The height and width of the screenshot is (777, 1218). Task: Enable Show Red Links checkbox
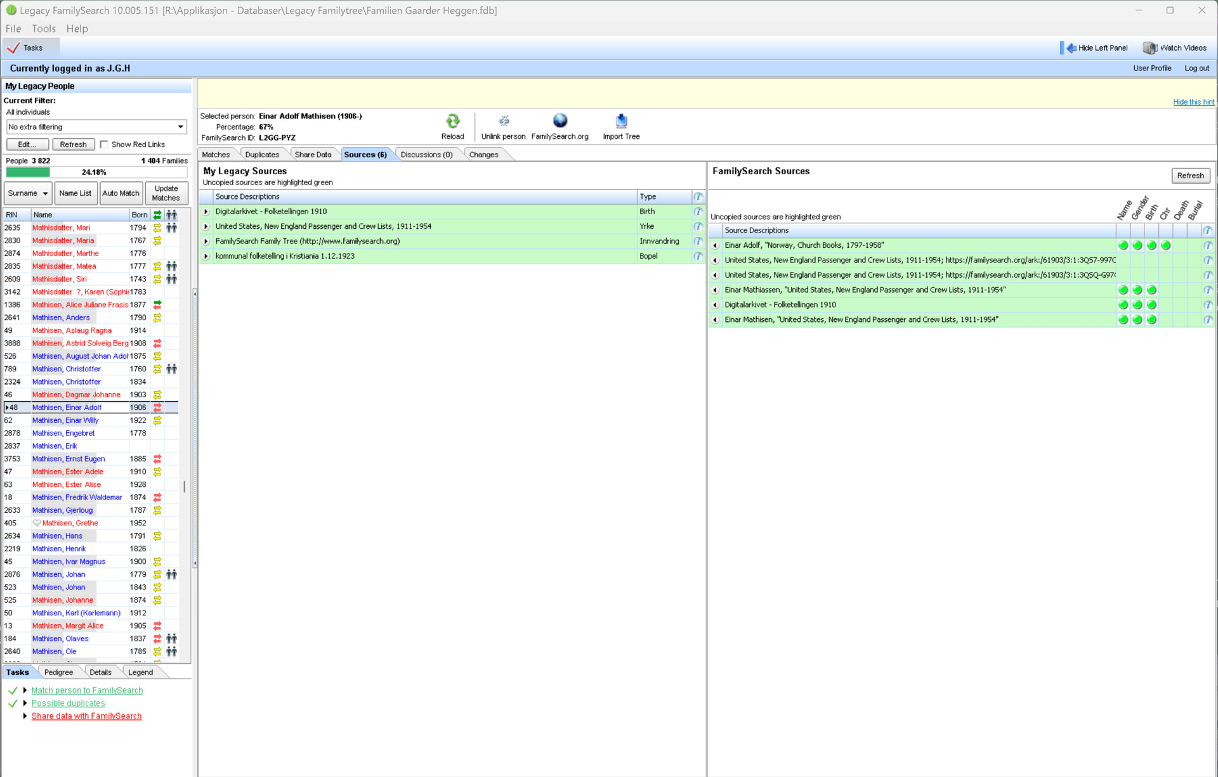tap(104, 144)
